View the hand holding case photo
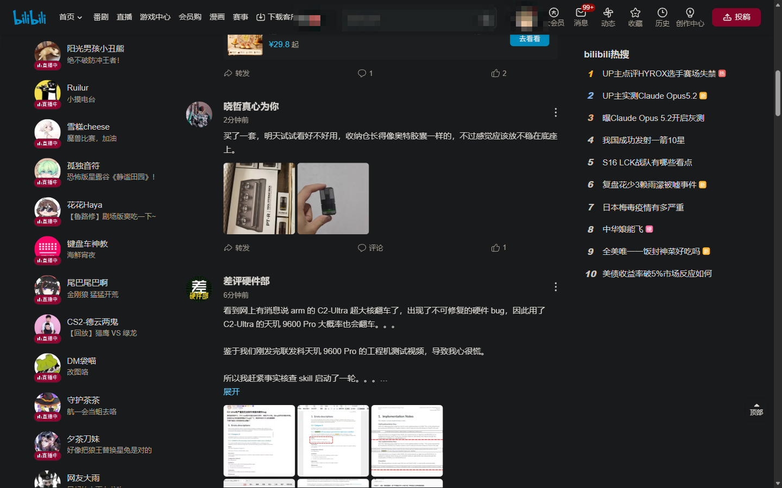Image resolution: width=782 pixels, height=488 pixels. tap(333, 198)
